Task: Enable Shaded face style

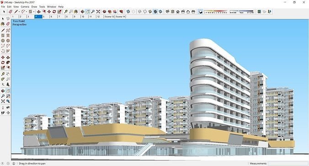Action: pyautogui.click(x=150, y=12)
